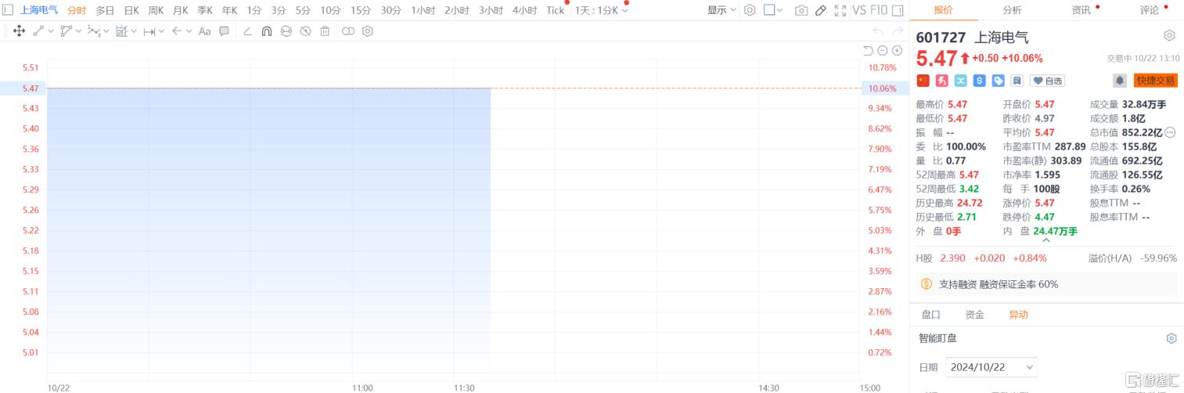This screenshot has height=393, width=1184.
Task: Click the teal shuffle tag icon
Action: [x=960, y=80]
